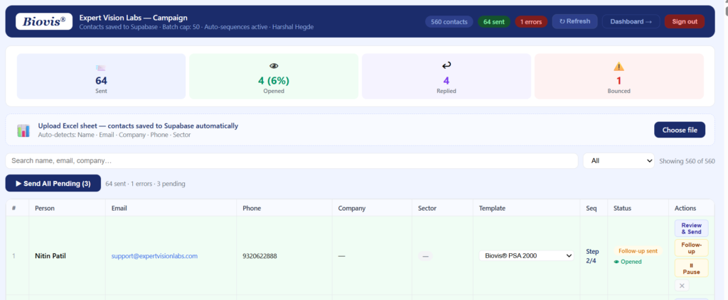Click the sent envelope icon above 64
The width and height of the screenshot is (728, 300).
click(x=101, y=68)
